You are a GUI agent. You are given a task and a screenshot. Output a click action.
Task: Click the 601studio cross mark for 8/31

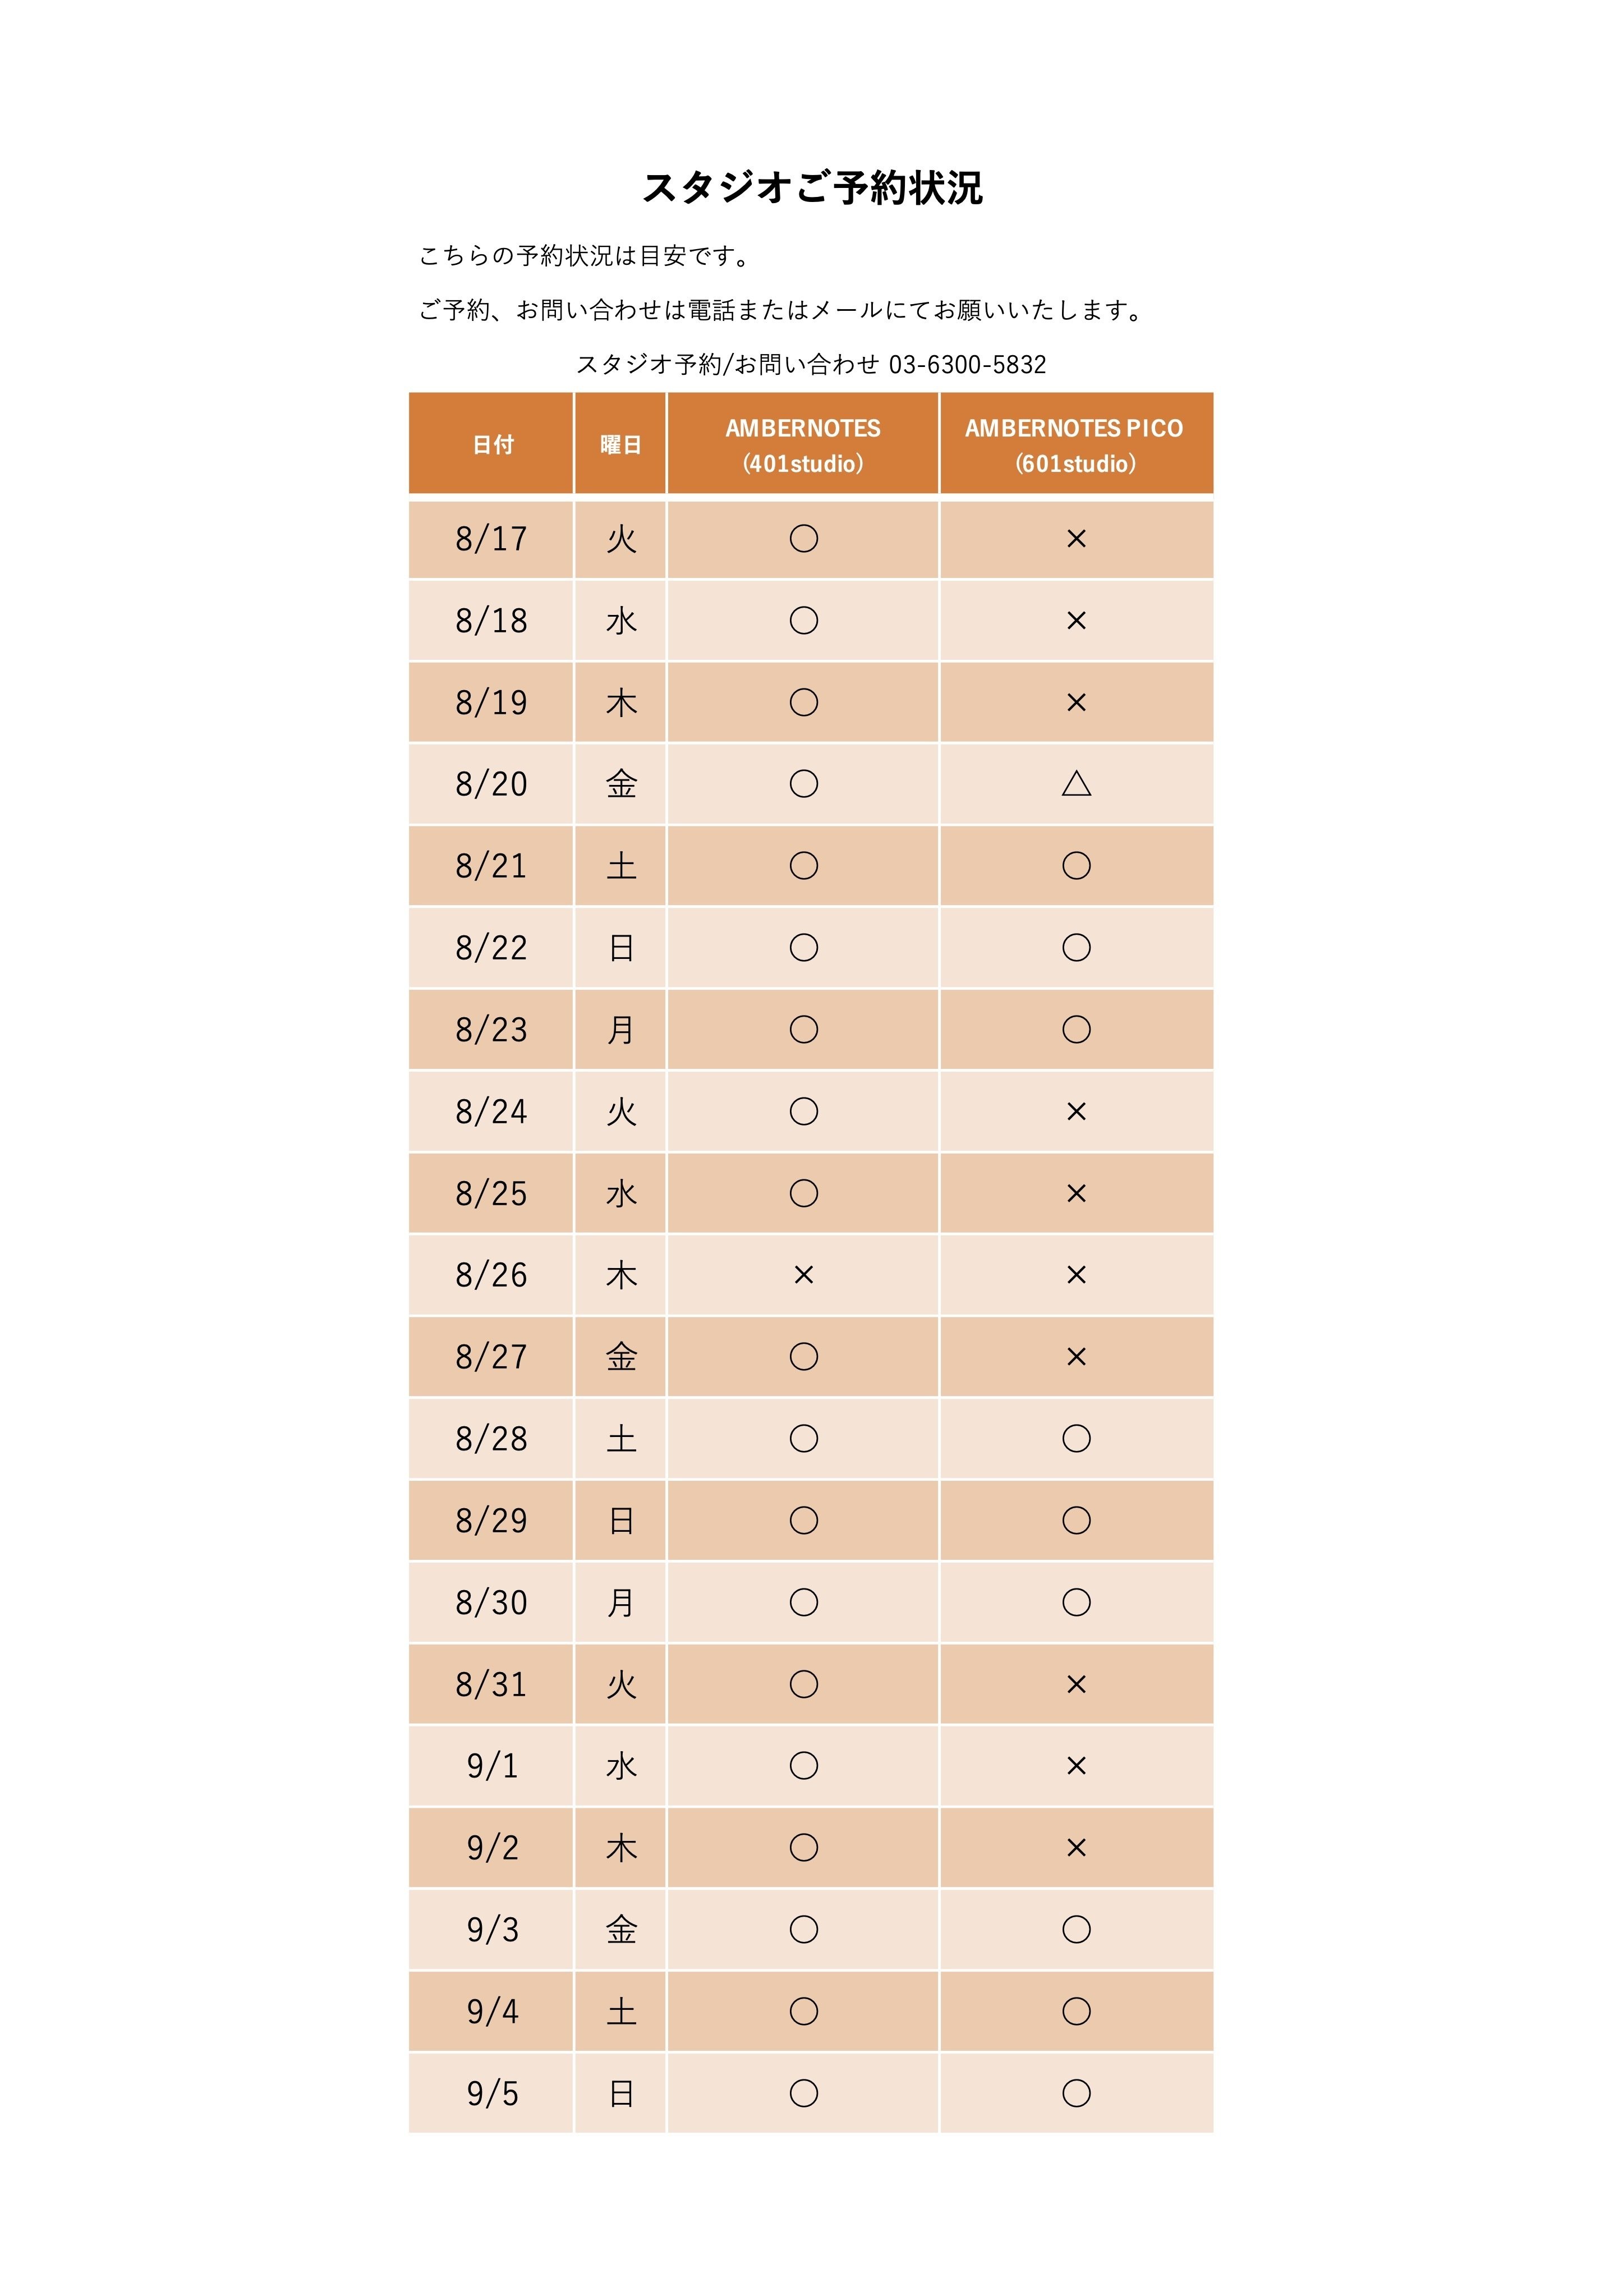1075,1684
